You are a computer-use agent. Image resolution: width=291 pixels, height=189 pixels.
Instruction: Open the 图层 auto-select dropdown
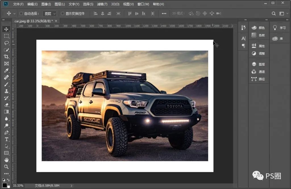tap(49, 14)
